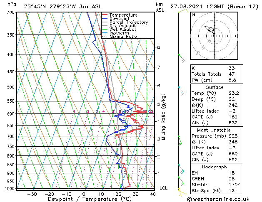The width and height of the screenshot is (262, 202).
Task: Click the LCL marker label
Action: (x=163, y=188)
